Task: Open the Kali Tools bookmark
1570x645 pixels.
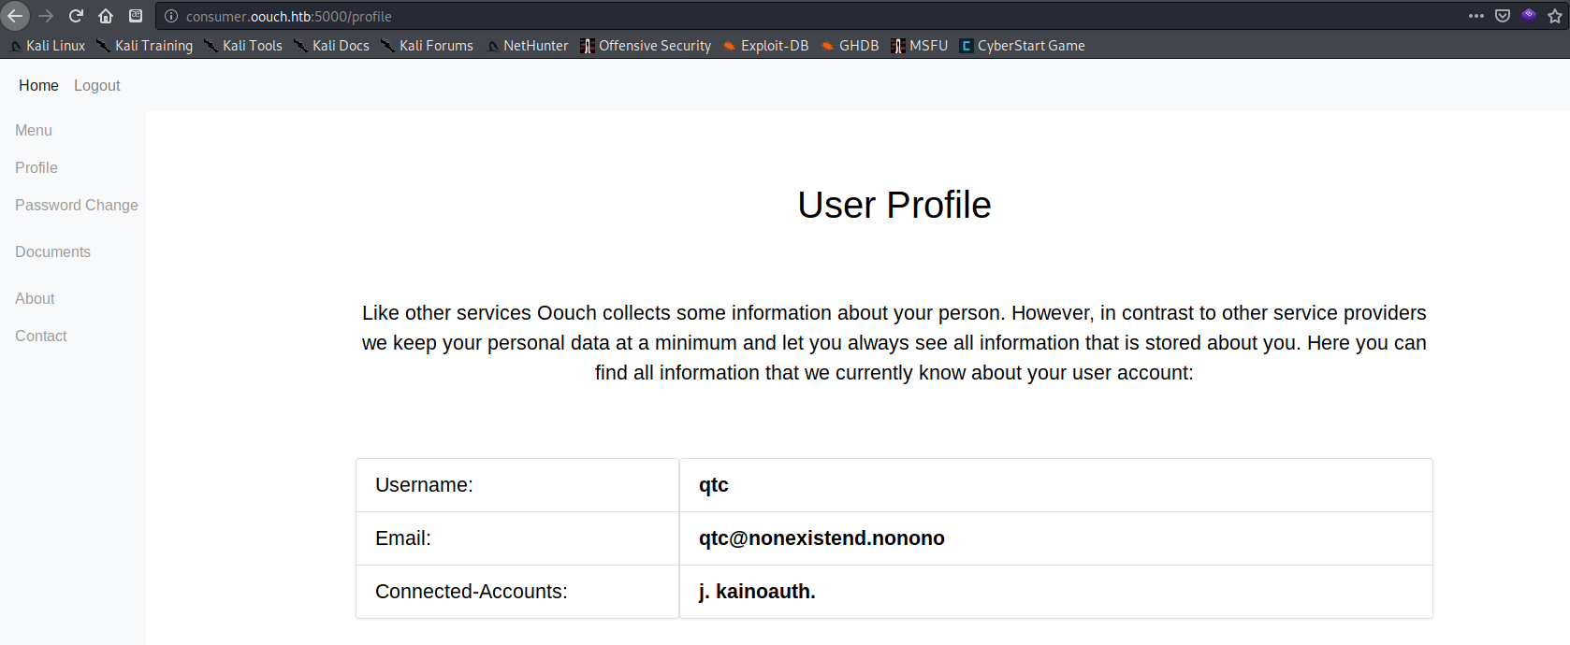Action: [x=243, y=46]
